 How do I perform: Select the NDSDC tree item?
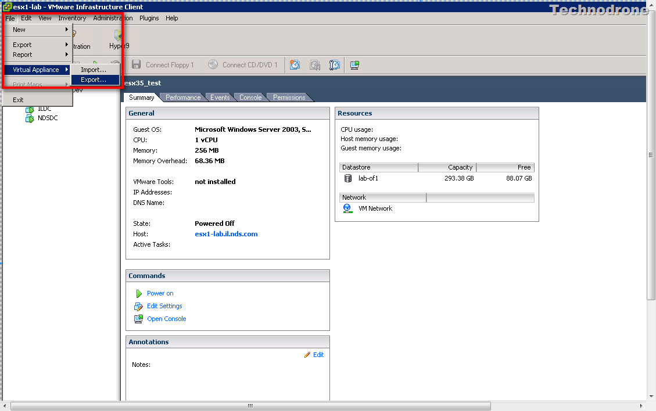click(48, 118)
